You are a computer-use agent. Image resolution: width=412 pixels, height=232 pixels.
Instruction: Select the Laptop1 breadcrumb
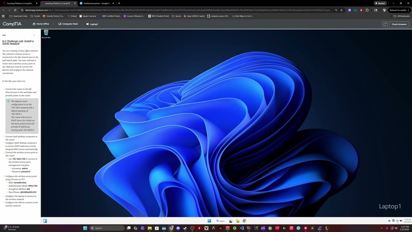click(92, 24)
